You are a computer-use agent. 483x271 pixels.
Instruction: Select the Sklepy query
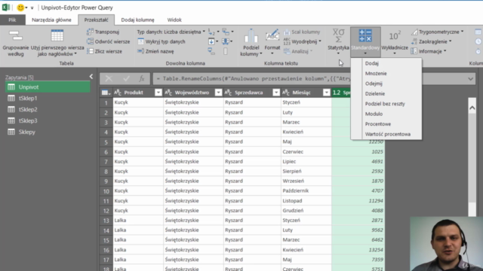tap(48, 132)
